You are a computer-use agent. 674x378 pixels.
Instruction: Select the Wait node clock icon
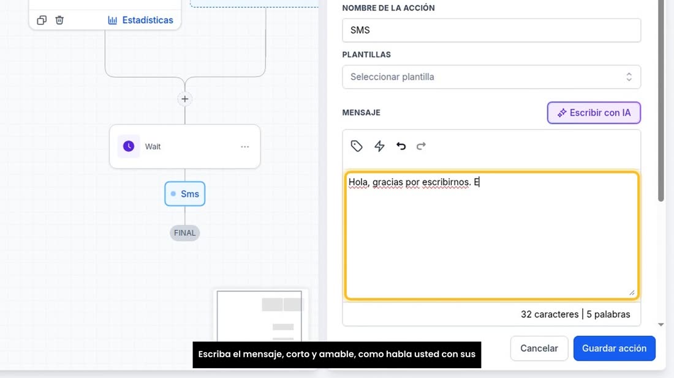click(129, 146)
